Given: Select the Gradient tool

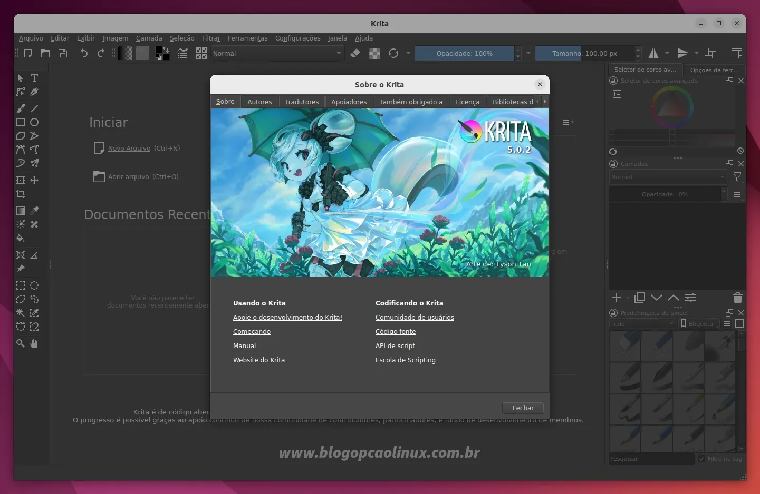Looking at the screenshot, I should 21,211.
